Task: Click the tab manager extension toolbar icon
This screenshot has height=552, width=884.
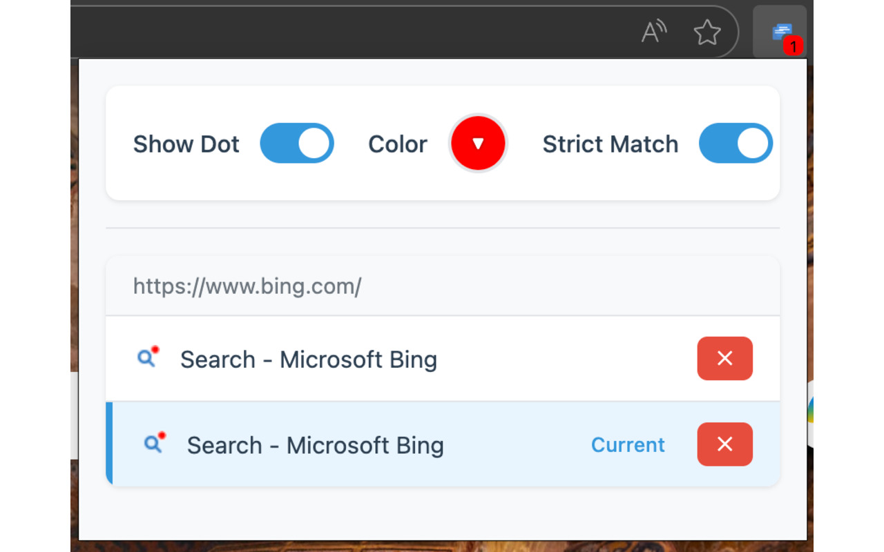Action: click(780, 31)
